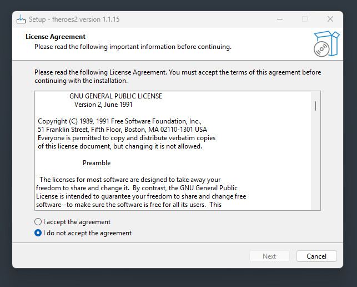Select the "I accept the agreement" radio button
This screenshot has width=357, height=287.
point(38,222)
